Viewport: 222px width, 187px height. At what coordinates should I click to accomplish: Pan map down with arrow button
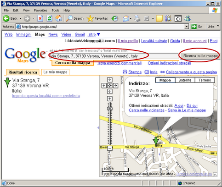110,91
